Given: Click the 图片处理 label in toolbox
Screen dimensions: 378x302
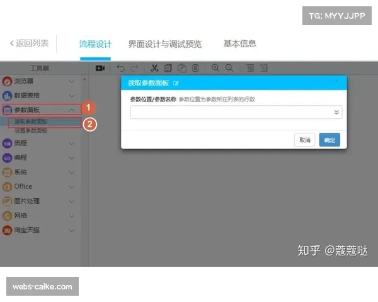Looking at the screenshot, I should tap(26, 201).
